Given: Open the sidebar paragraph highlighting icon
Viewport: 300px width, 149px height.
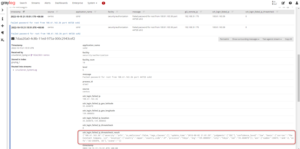Looking at the screenshot, I should coord(2,33).
